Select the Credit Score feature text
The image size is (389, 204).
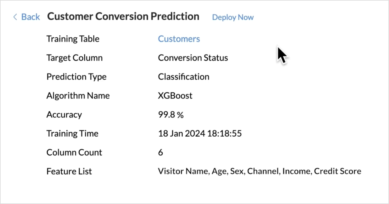[337, 171]
